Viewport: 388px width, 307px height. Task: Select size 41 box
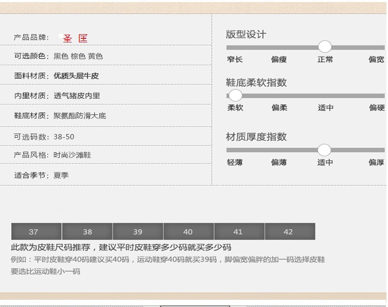pyautogui.click(x=238, y=231)
